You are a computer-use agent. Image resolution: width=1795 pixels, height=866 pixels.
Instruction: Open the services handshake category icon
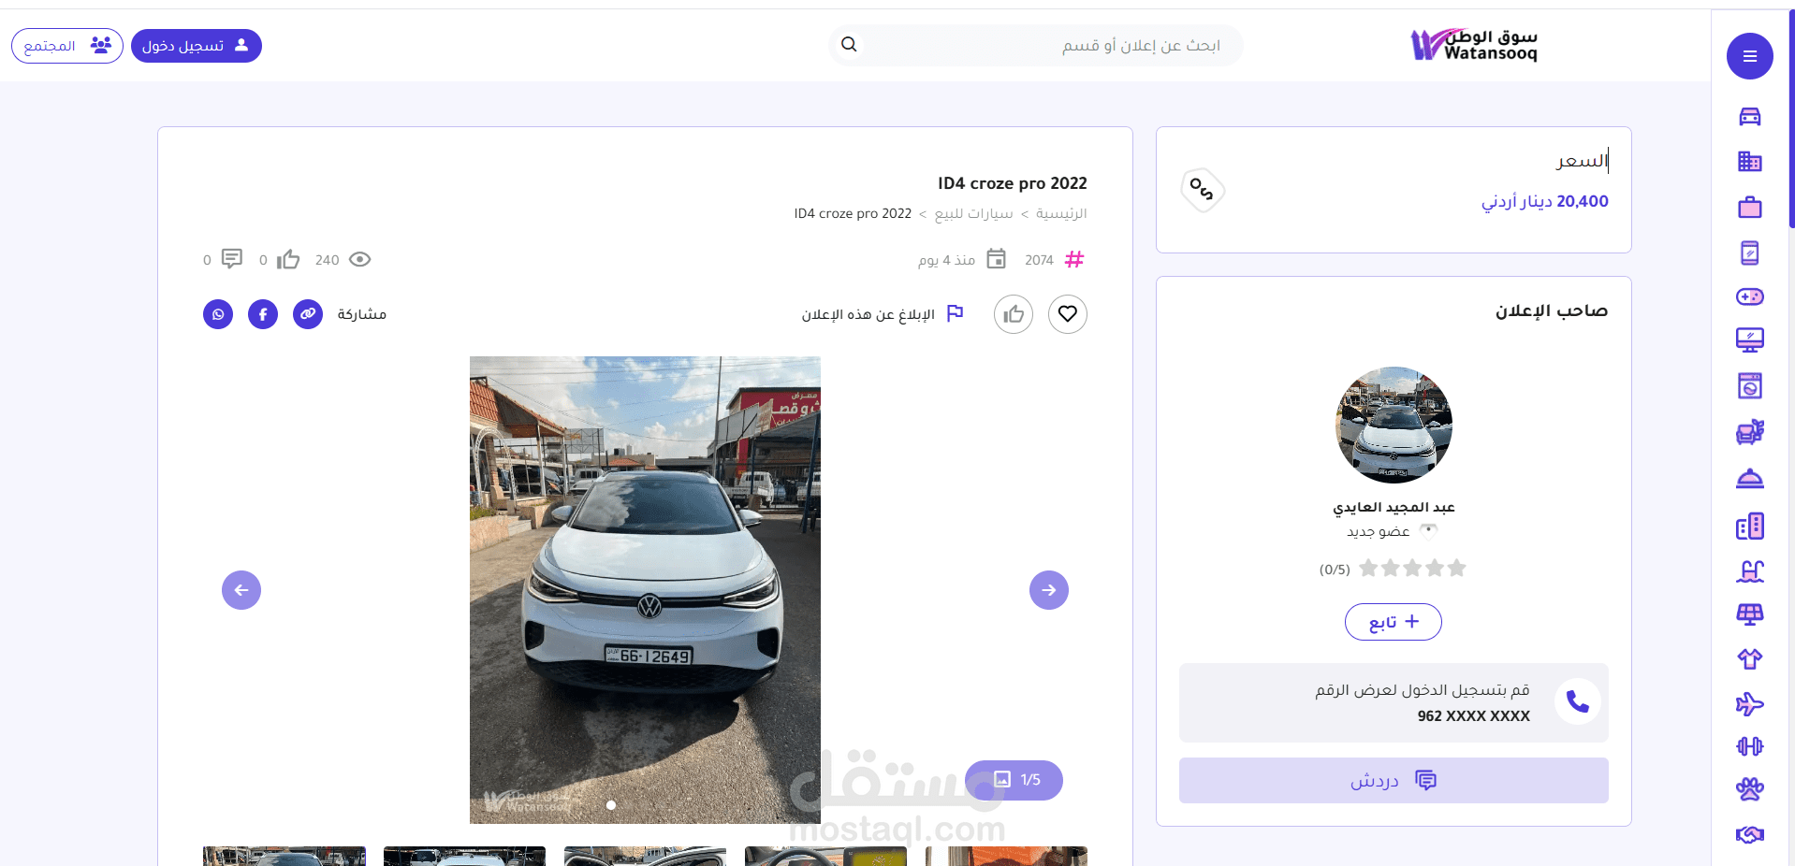1749,834
